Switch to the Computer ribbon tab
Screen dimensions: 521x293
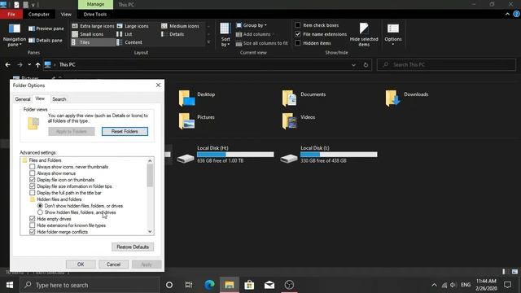[x=39, y=15]
